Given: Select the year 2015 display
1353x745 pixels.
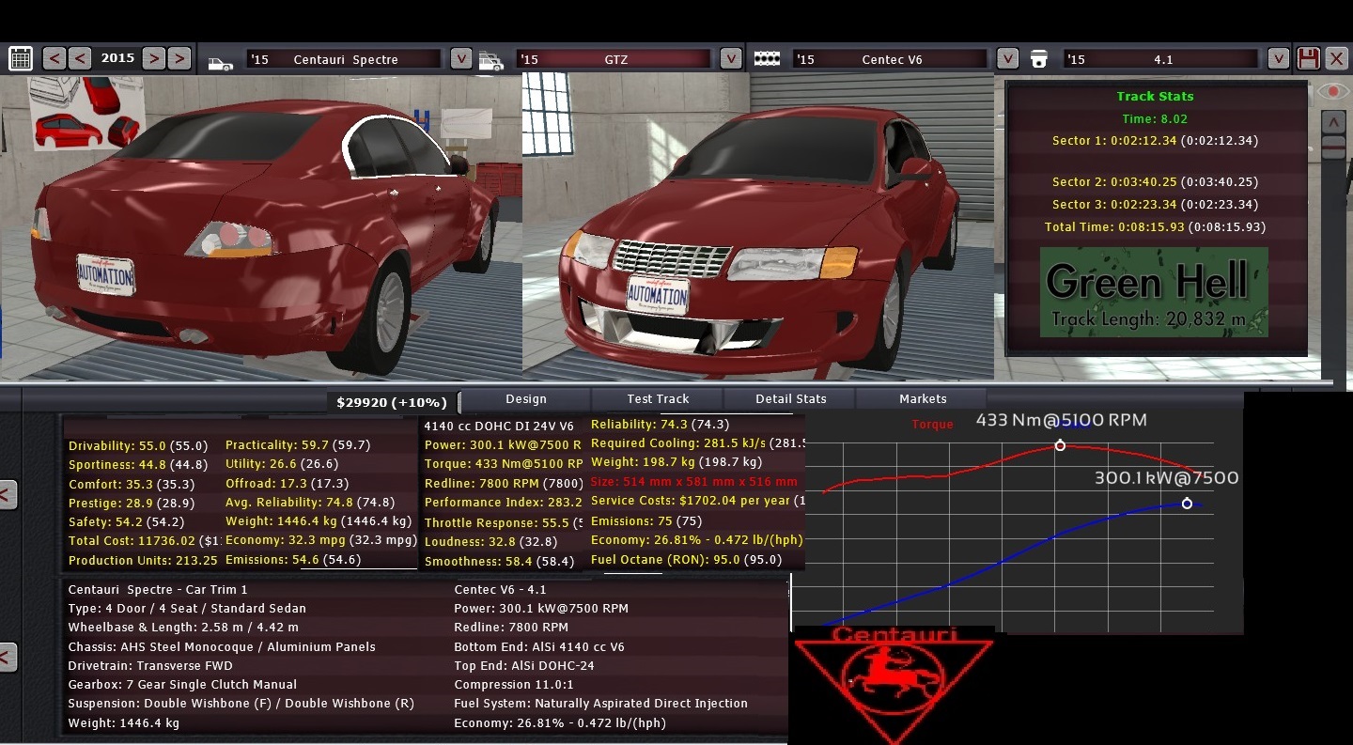Looking at the screenshot, I should coord(117,57).
